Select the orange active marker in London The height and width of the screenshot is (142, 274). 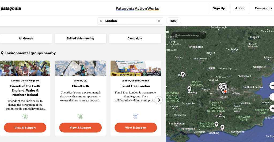point(225,92)
